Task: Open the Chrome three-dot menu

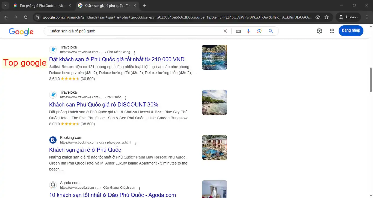Action: tap(367, 17)
